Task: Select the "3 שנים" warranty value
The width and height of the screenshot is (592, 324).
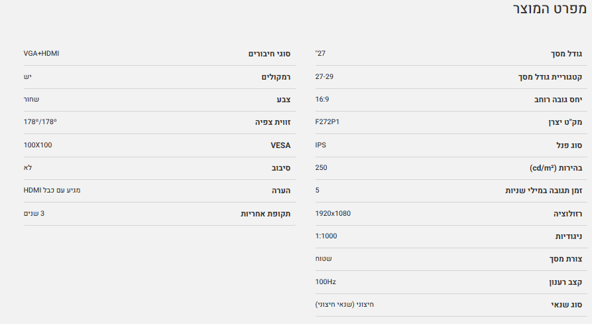Action: click(34, 213)
